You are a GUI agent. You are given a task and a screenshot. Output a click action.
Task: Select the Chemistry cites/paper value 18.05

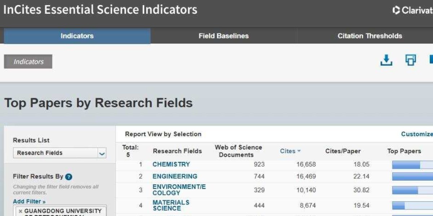[x=362, y=165]
